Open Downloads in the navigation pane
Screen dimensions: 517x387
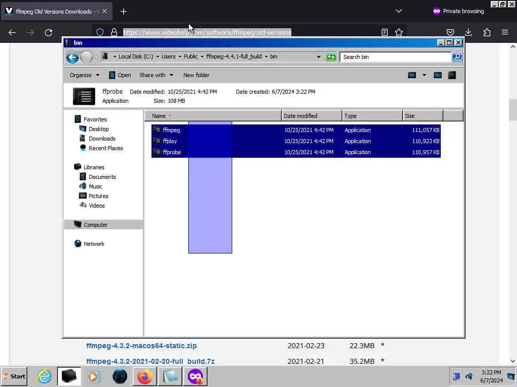pyautogui.click(x=102, y=139)
